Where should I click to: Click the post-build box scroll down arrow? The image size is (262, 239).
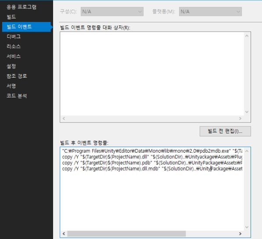(x=247, y=227)
